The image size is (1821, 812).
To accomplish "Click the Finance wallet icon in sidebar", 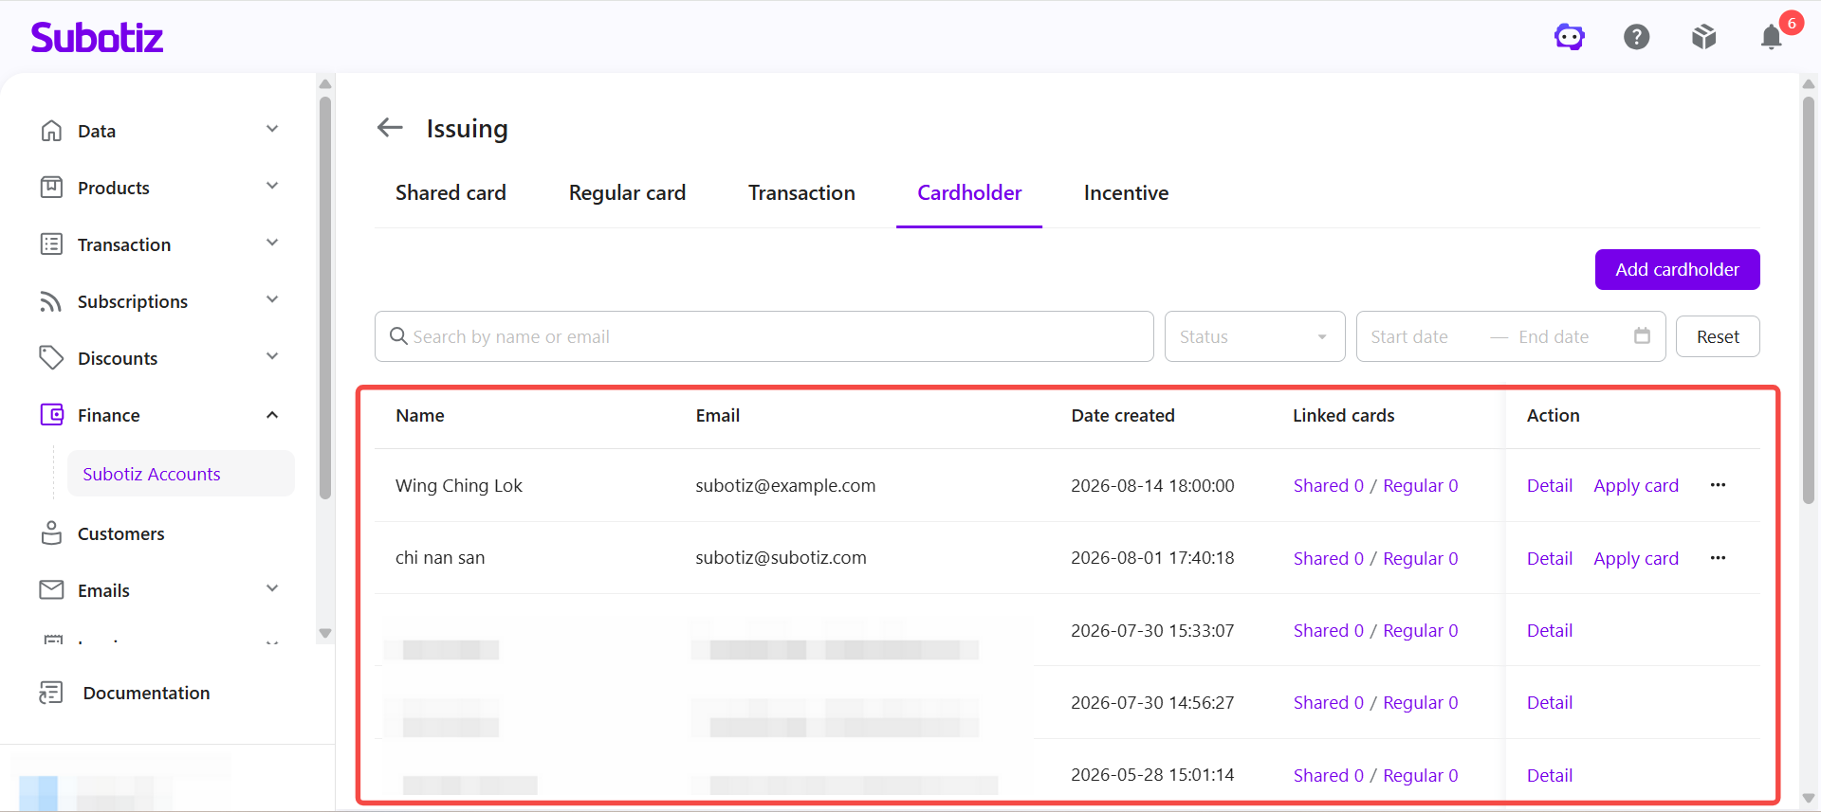I will pos(51,415).
